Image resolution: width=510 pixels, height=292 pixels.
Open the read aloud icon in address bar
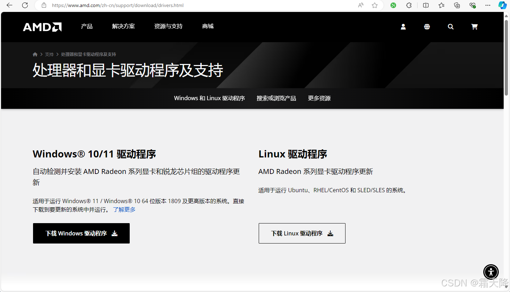pos(361,5)
